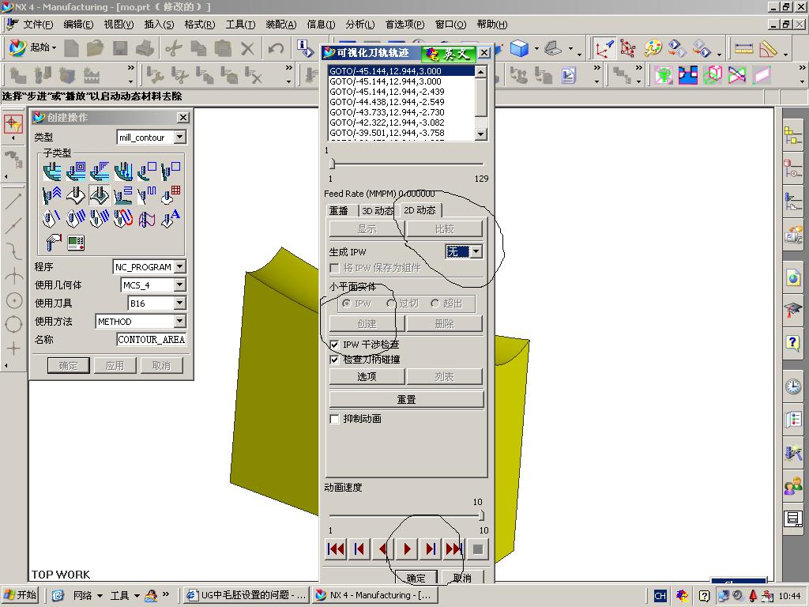Step forward one move
This screenshot has height=607, width=809.
[431, 549]
